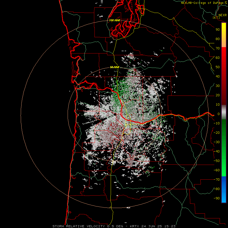Screen dimensions: 228x228
Task: Click the 60 value on the velocity scale
Action: (218, 58)
